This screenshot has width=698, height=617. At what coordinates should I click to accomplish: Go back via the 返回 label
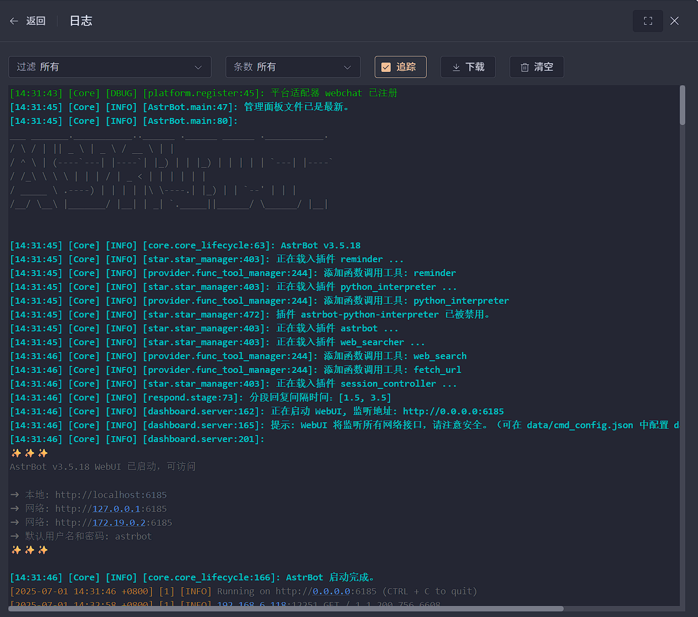coord(36,21)
